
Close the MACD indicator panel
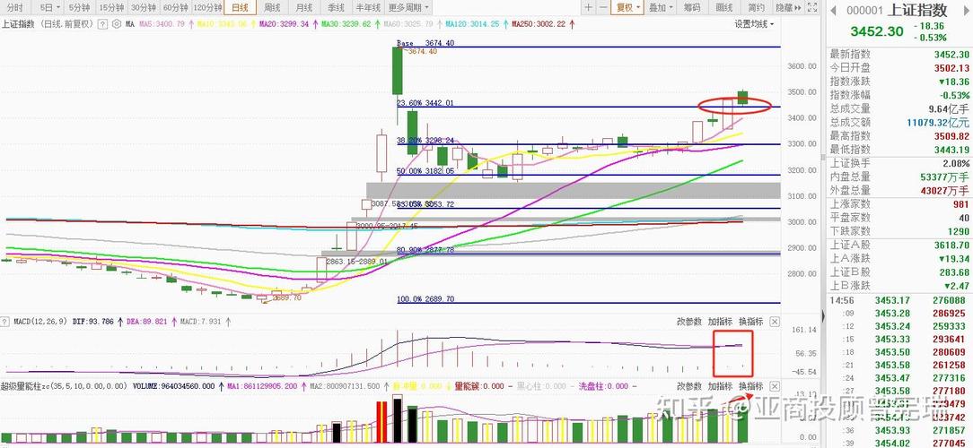click(775, 322)
